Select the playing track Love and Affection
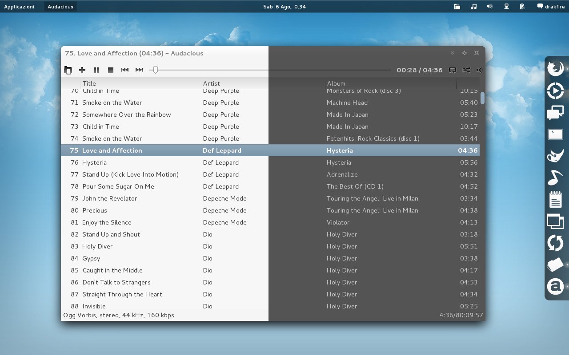This screenshot has height=355, width=569. coord(270,150)
